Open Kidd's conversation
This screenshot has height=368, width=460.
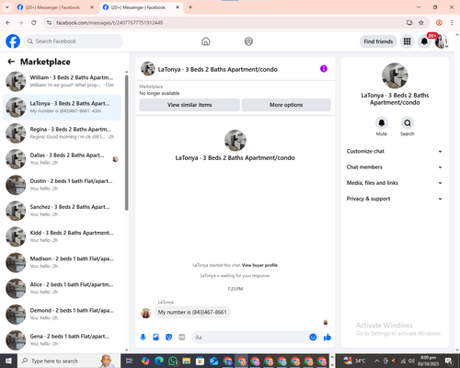pyautogui.click(x=63, y=236)
